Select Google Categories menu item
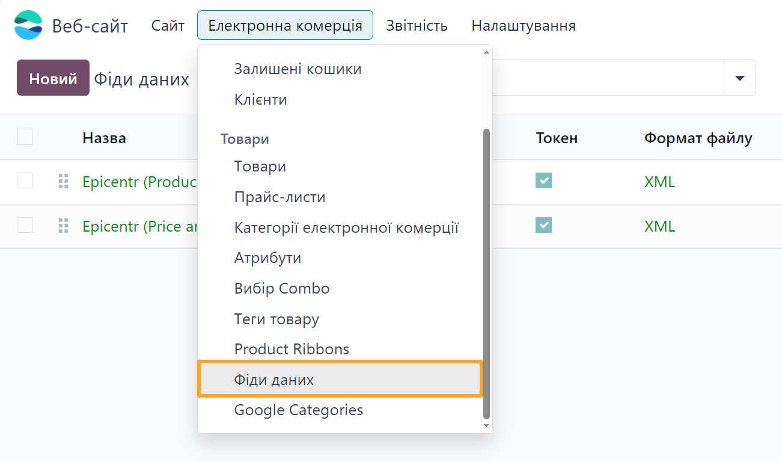782x462 pixels. tap(340, 410)
